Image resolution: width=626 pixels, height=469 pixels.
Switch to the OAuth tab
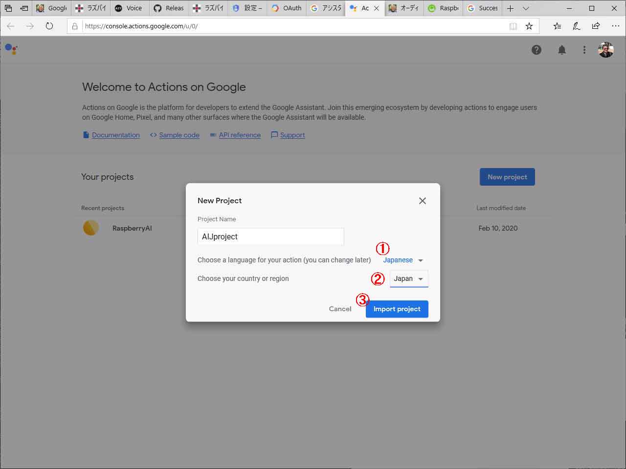pos(287,8)
